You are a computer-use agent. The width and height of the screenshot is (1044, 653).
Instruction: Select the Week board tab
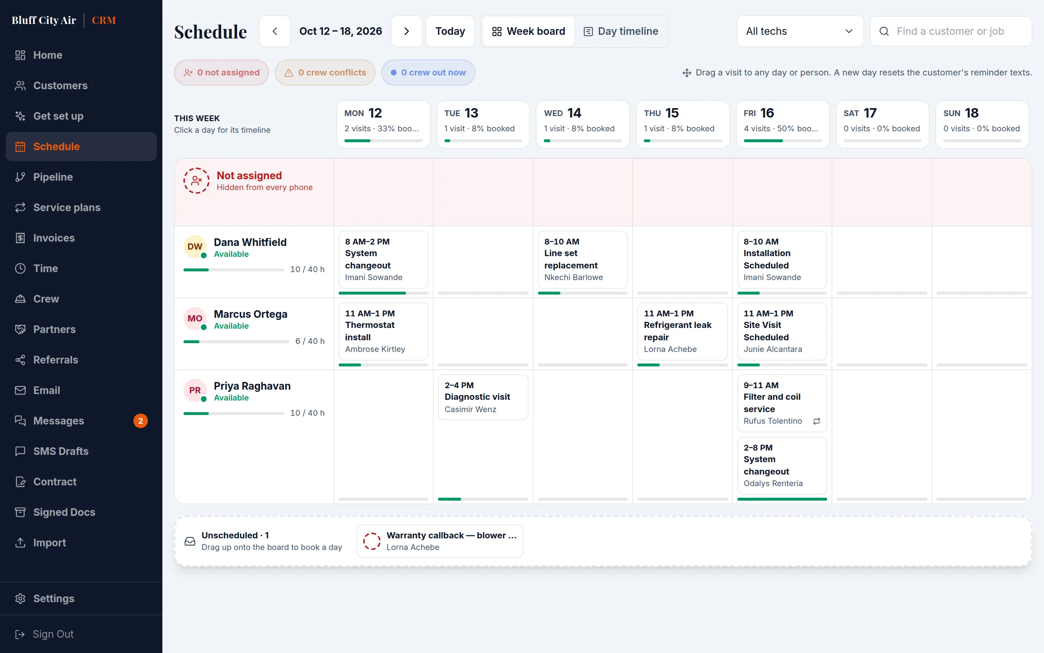tap(529, 31)
